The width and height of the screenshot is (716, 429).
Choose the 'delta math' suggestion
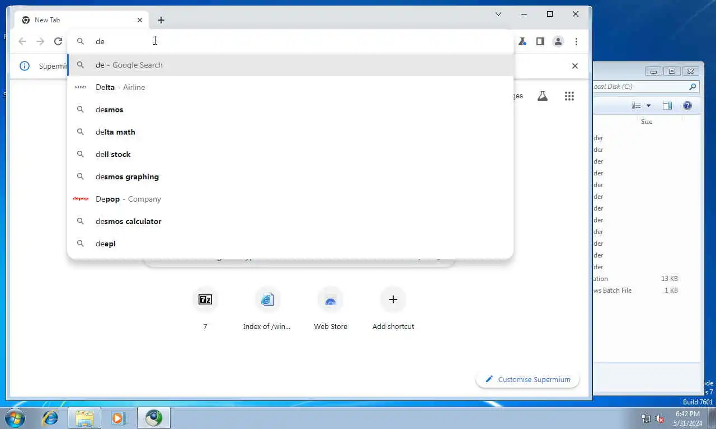pos(290,132)
